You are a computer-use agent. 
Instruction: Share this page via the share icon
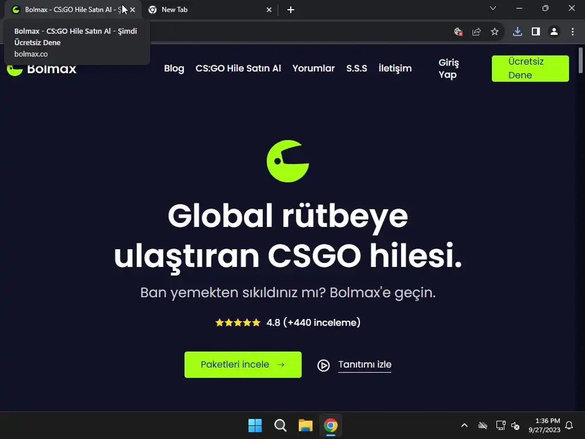click(x=476, y=32)
